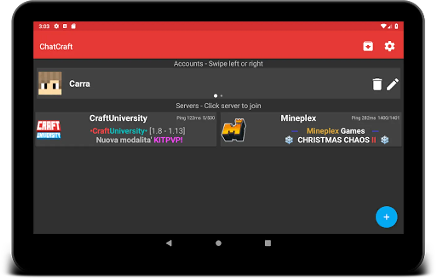Click the status bar SD card icon

(74, 26)
